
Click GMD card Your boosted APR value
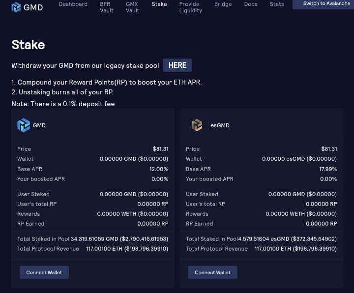click(160, 179)
